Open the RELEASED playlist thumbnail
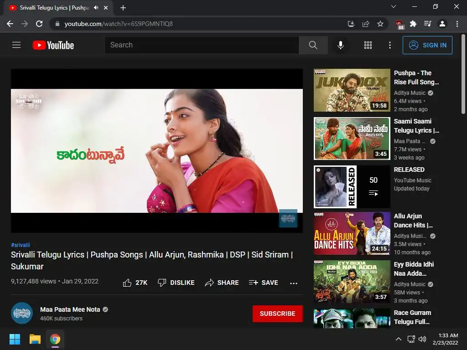This screenshot has height=350, width=467. 352,186
